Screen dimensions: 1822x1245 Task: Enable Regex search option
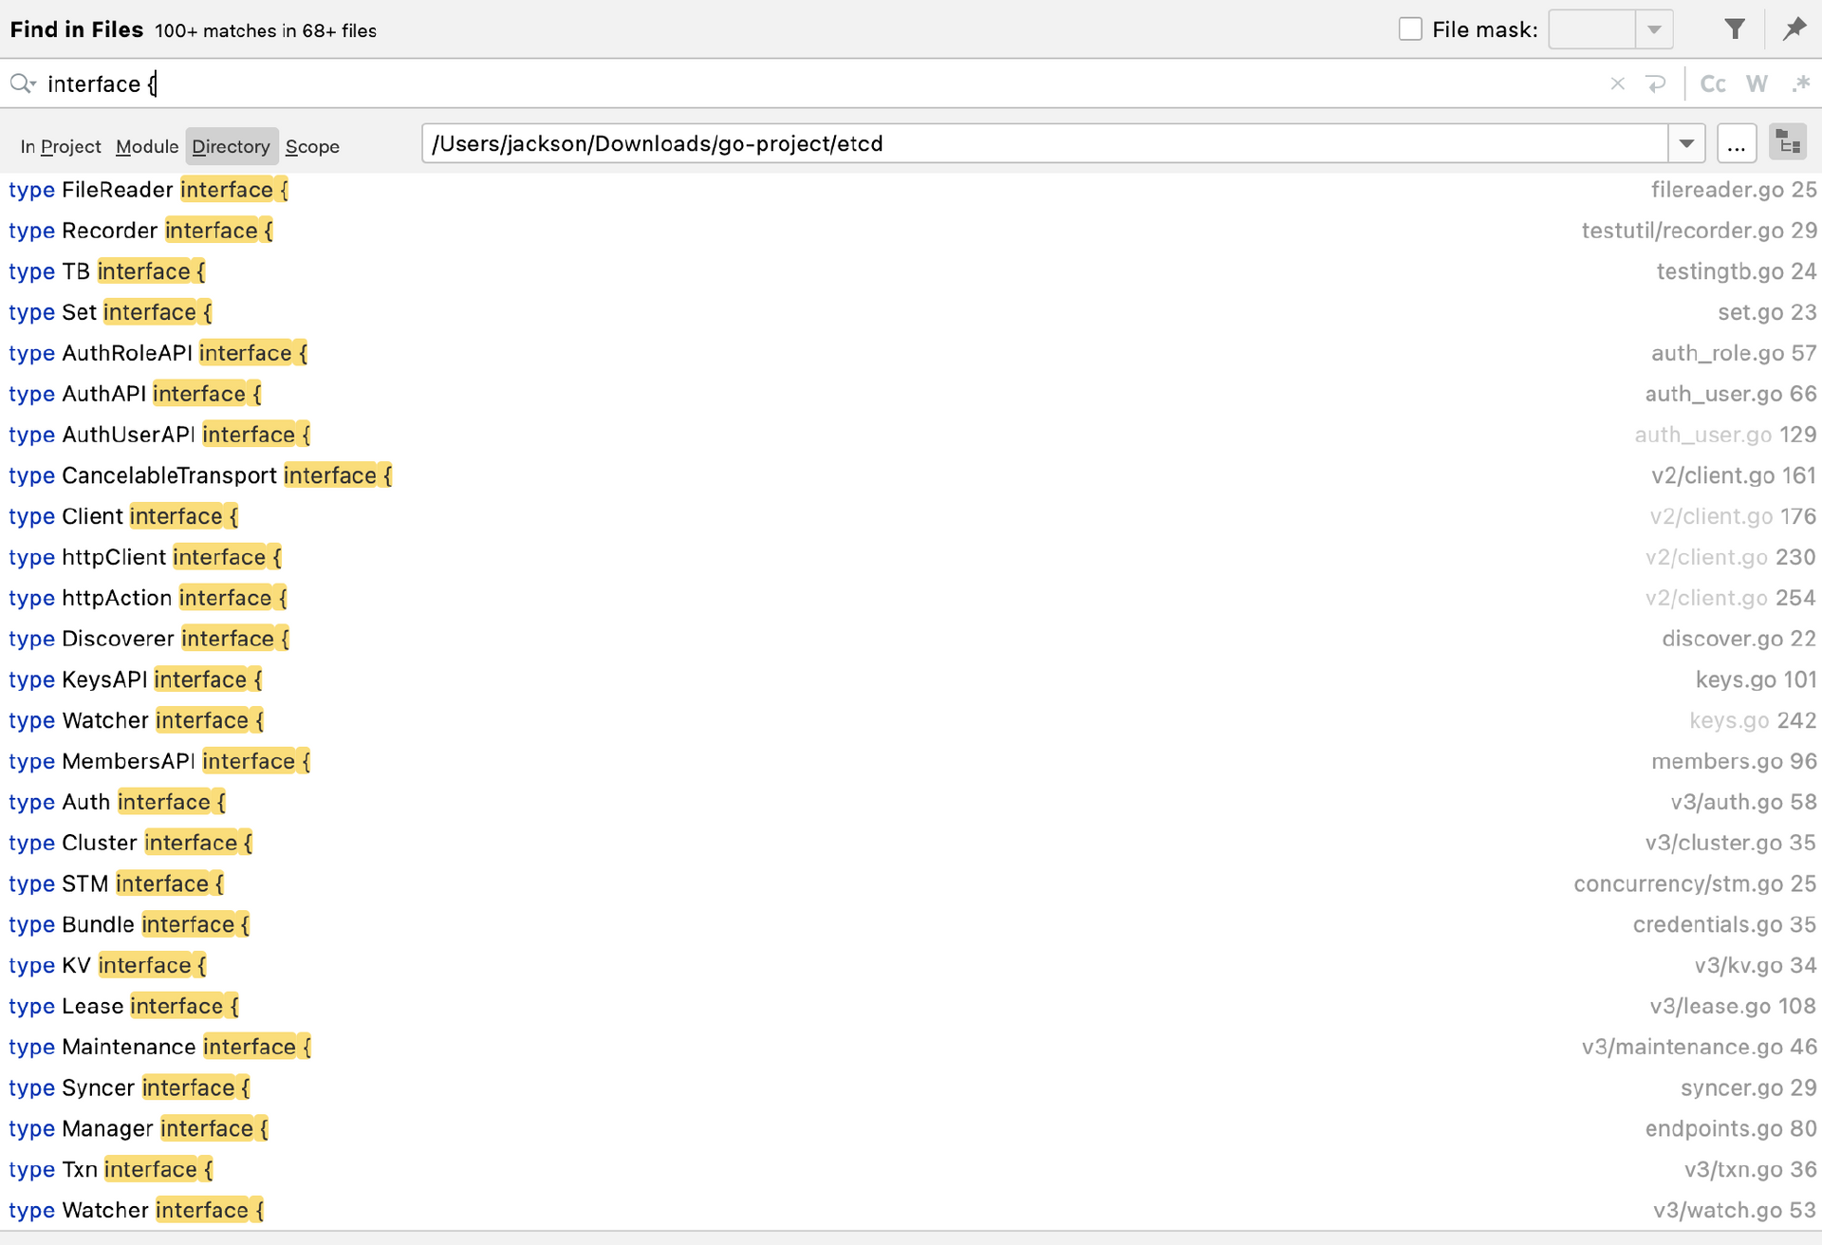(x=1800, y=84)
